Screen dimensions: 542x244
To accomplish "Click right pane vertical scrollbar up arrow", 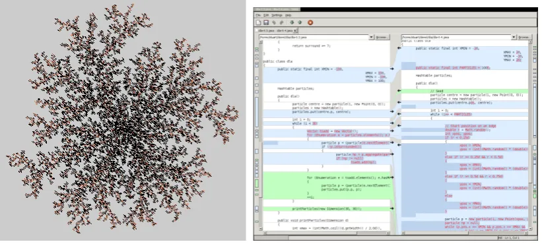I will pos(530,42).
